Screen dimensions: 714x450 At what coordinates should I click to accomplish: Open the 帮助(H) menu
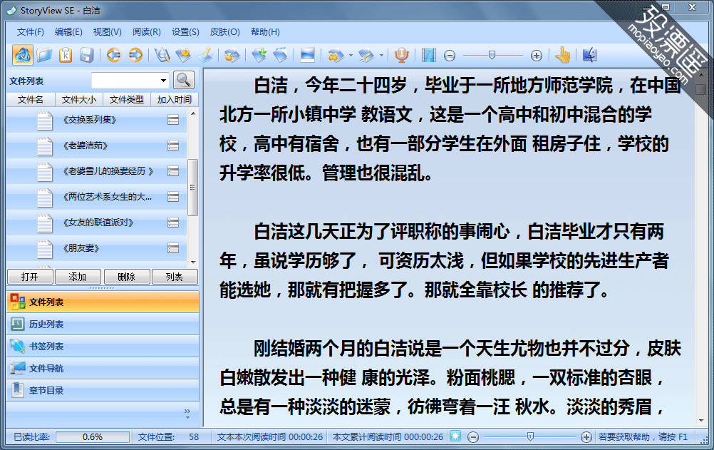(x=265, y=32)
